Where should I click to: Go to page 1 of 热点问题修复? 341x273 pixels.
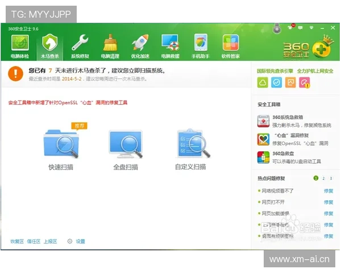point(316,178)
